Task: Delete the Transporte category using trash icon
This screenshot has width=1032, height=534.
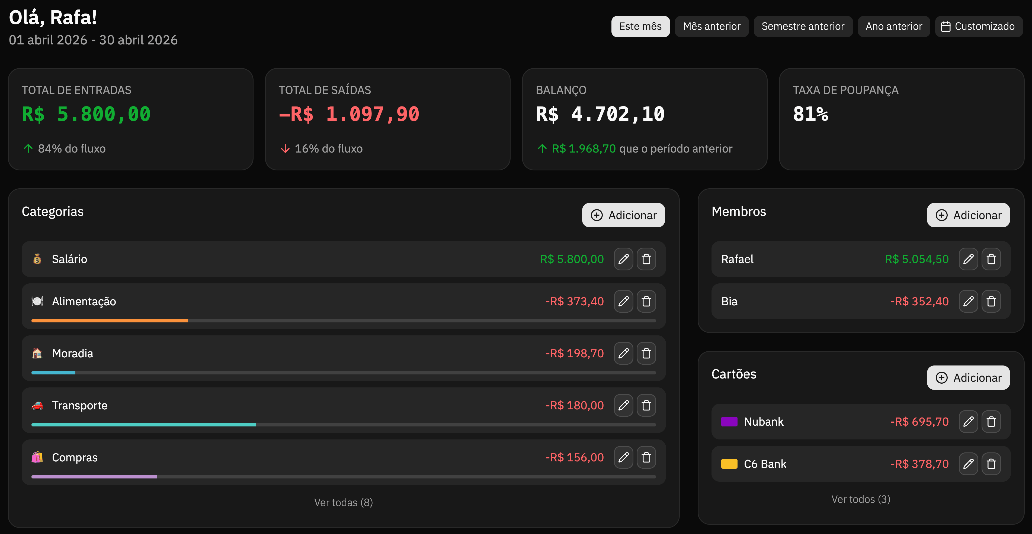Action: click(646, 406)
